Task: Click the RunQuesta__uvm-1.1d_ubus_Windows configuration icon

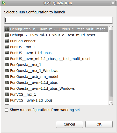Action: [x=7, y=88]
